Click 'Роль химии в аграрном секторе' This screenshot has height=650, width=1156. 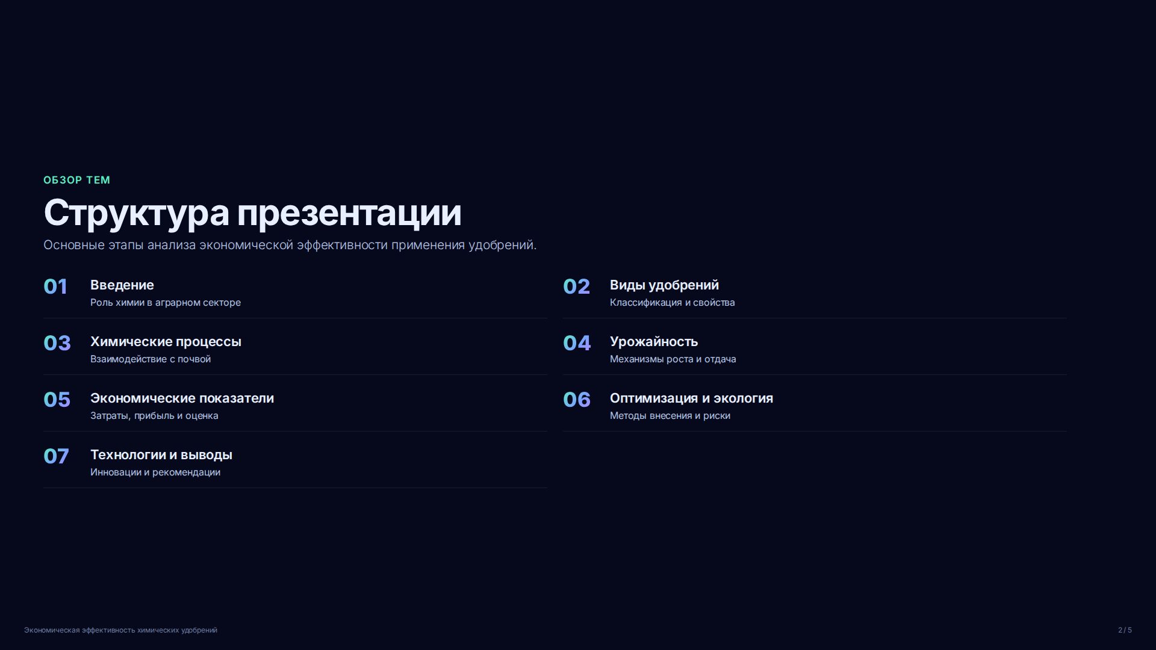166,302
